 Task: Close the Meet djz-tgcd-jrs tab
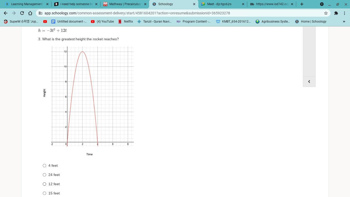pos(243,4)
